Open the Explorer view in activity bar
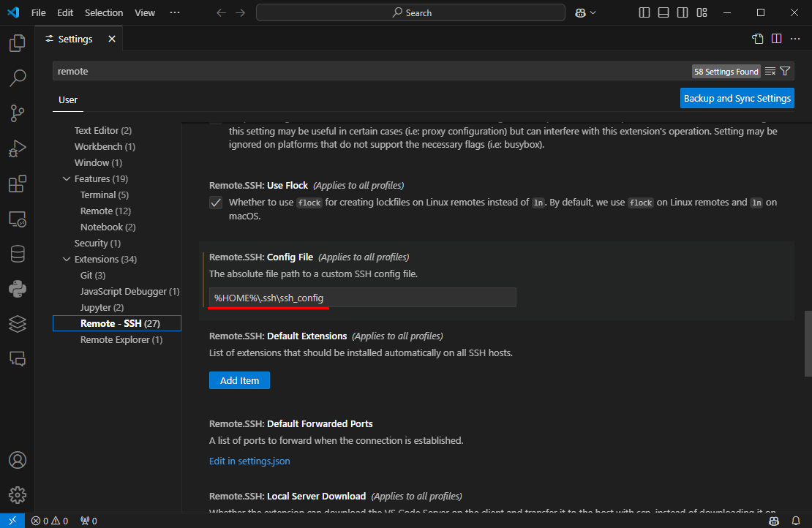Screen dimensions: 812x528 pos(17,43)
